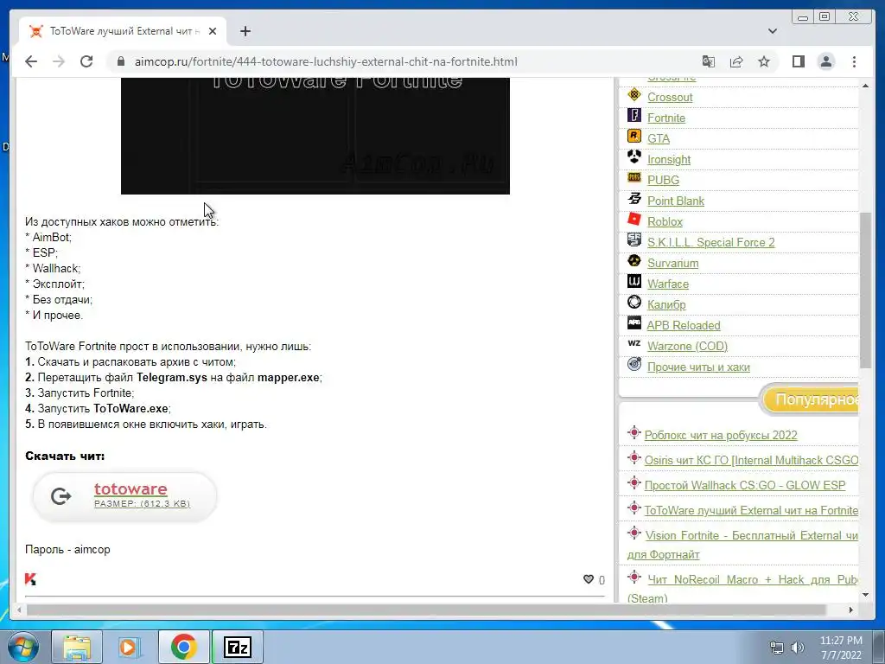Open Простой Wallhack CS:GO GLOW ESP link

745,485
